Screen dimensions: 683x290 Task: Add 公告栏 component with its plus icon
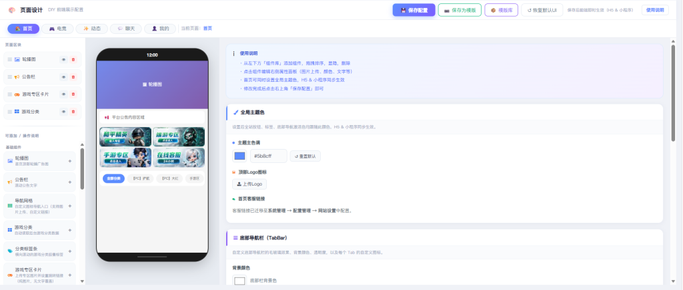(x=69, y=182)
